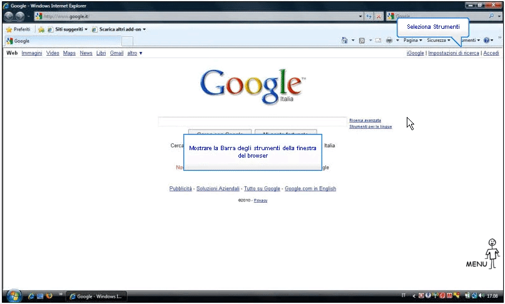This screenshot has width=505, height=304.
Task: Open recent pages dropdown beside Forward button
Action: pyautogui.click(x=28, y=16)
